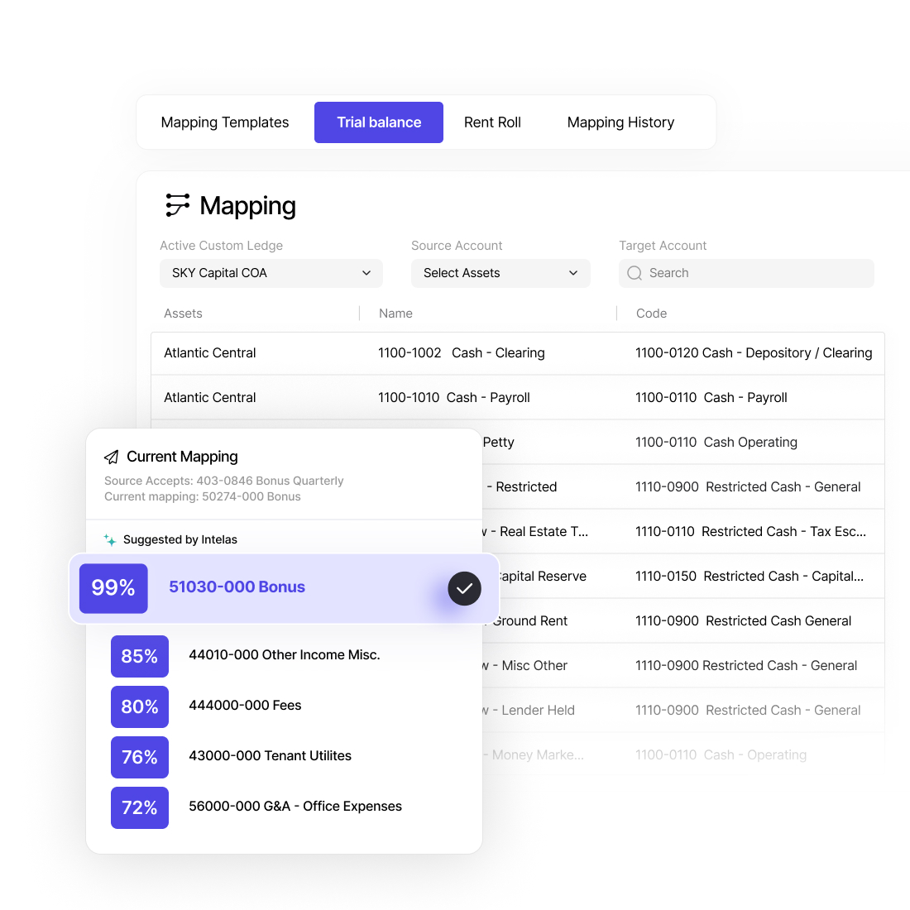Open the Select Assets dropdown
This screenshot has width=910, height=910.
tap(500, 273)
